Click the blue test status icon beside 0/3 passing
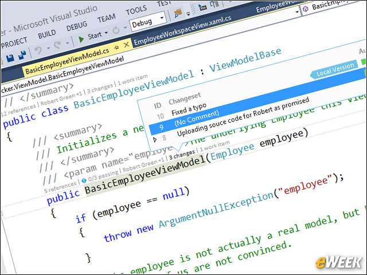The width and height of the screenshot is (367, 275). tap(84, 180)
